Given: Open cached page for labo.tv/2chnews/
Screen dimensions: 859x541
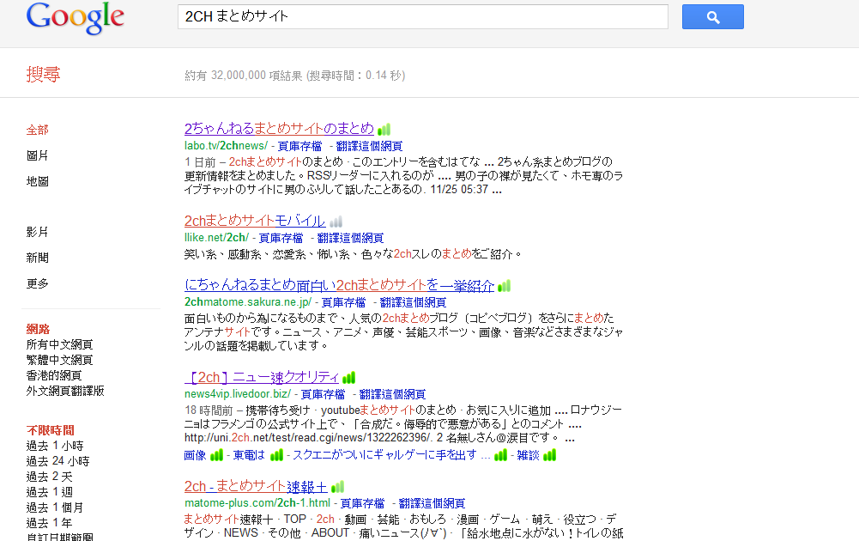Looking at the screenshot, I should coord(299,146).
